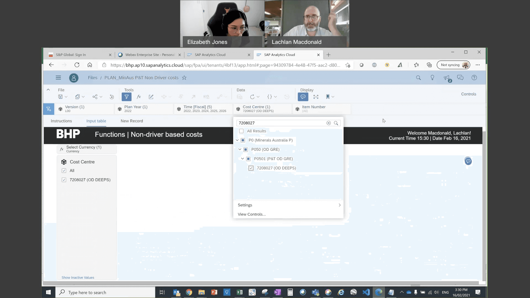Collapse the P050 (OD GRE) tree node
The image size is (530, 298).
[240, 150]
